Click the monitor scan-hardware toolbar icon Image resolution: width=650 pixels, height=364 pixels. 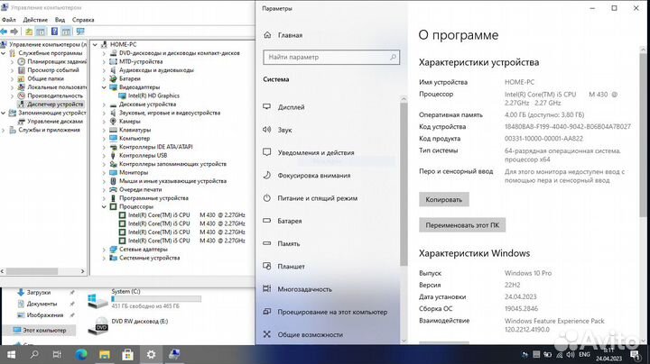pyautogui.click(x=80, y=32)
